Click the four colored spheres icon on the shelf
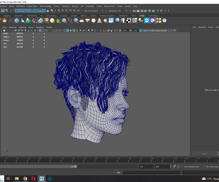 [158, 20]
